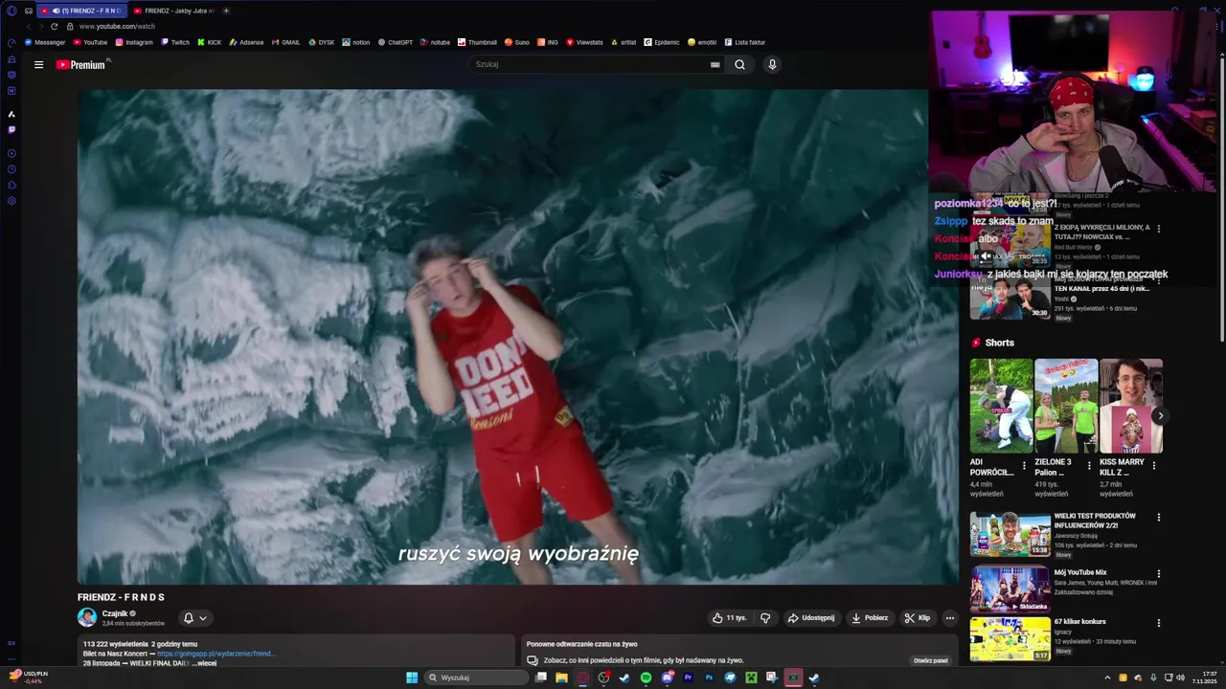Click Otwórz panel for chat replay
Viewport: 1226px width, 689px height.
coord(930,660)
